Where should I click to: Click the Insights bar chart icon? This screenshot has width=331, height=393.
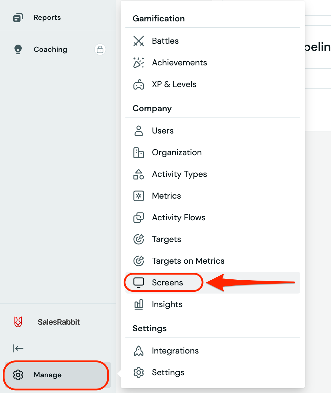click(x=139, y=304)
